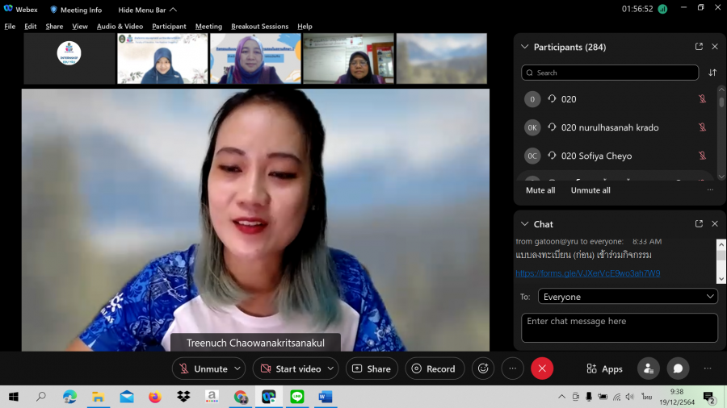This screenshot has width=727, height=408.
Task: Click the red Leave meeting button
Action: (542, 368)
